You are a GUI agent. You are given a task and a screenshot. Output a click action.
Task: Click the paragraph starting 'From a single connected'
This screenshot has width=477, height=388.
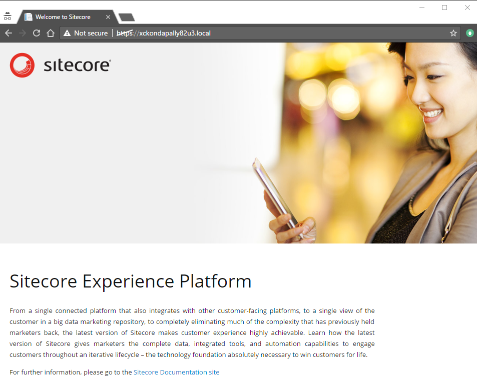[192, 332]
